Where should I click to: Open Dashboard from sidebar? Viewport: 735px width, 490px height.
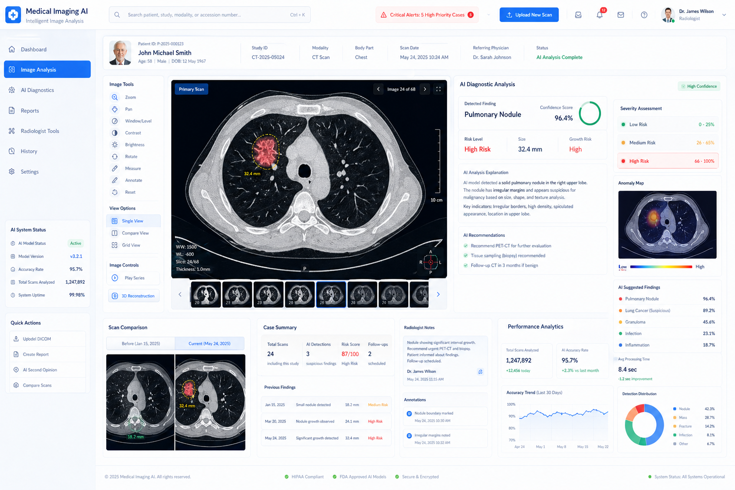pyautogui.click(x=47, y=49)
